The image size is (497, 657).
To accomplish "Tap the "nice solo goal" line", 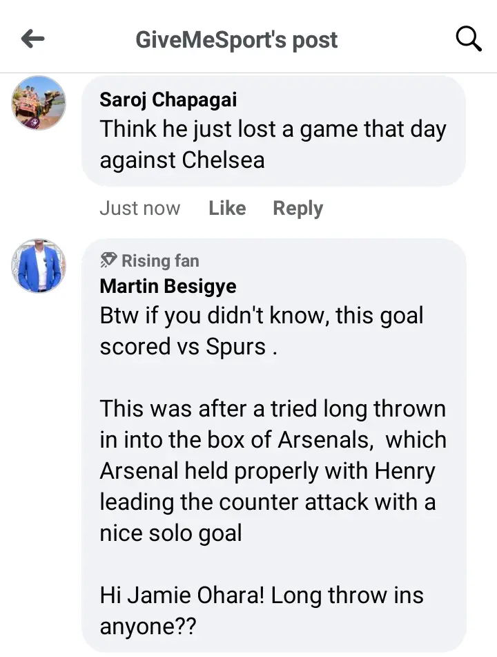I will [170, 533].
